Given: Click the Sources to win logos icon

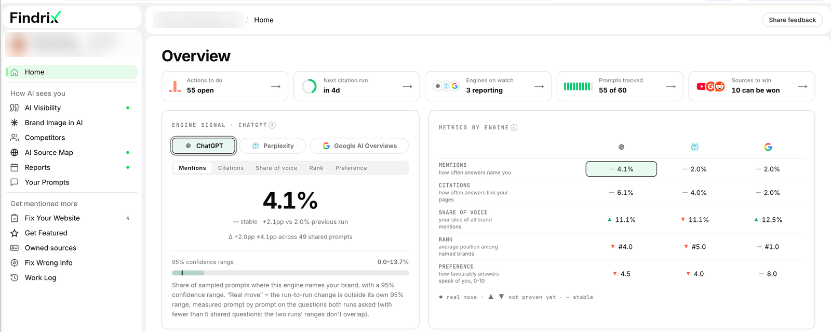Looking at the screenshot, I should tap(711, 86).
